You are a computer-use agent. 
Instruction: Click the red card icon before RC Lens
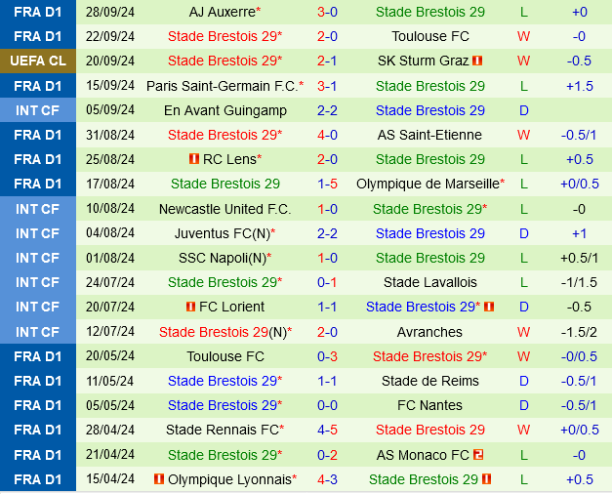(x=194, y=159)
